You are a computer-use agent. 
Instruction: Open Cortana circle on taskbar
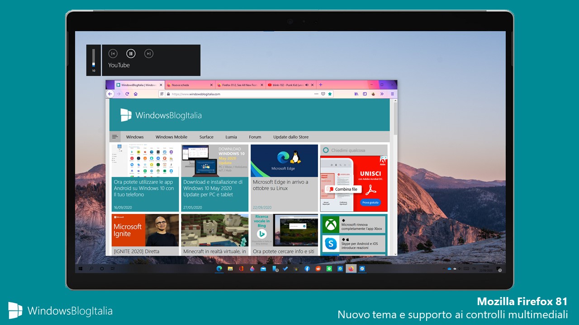(102, 269)
